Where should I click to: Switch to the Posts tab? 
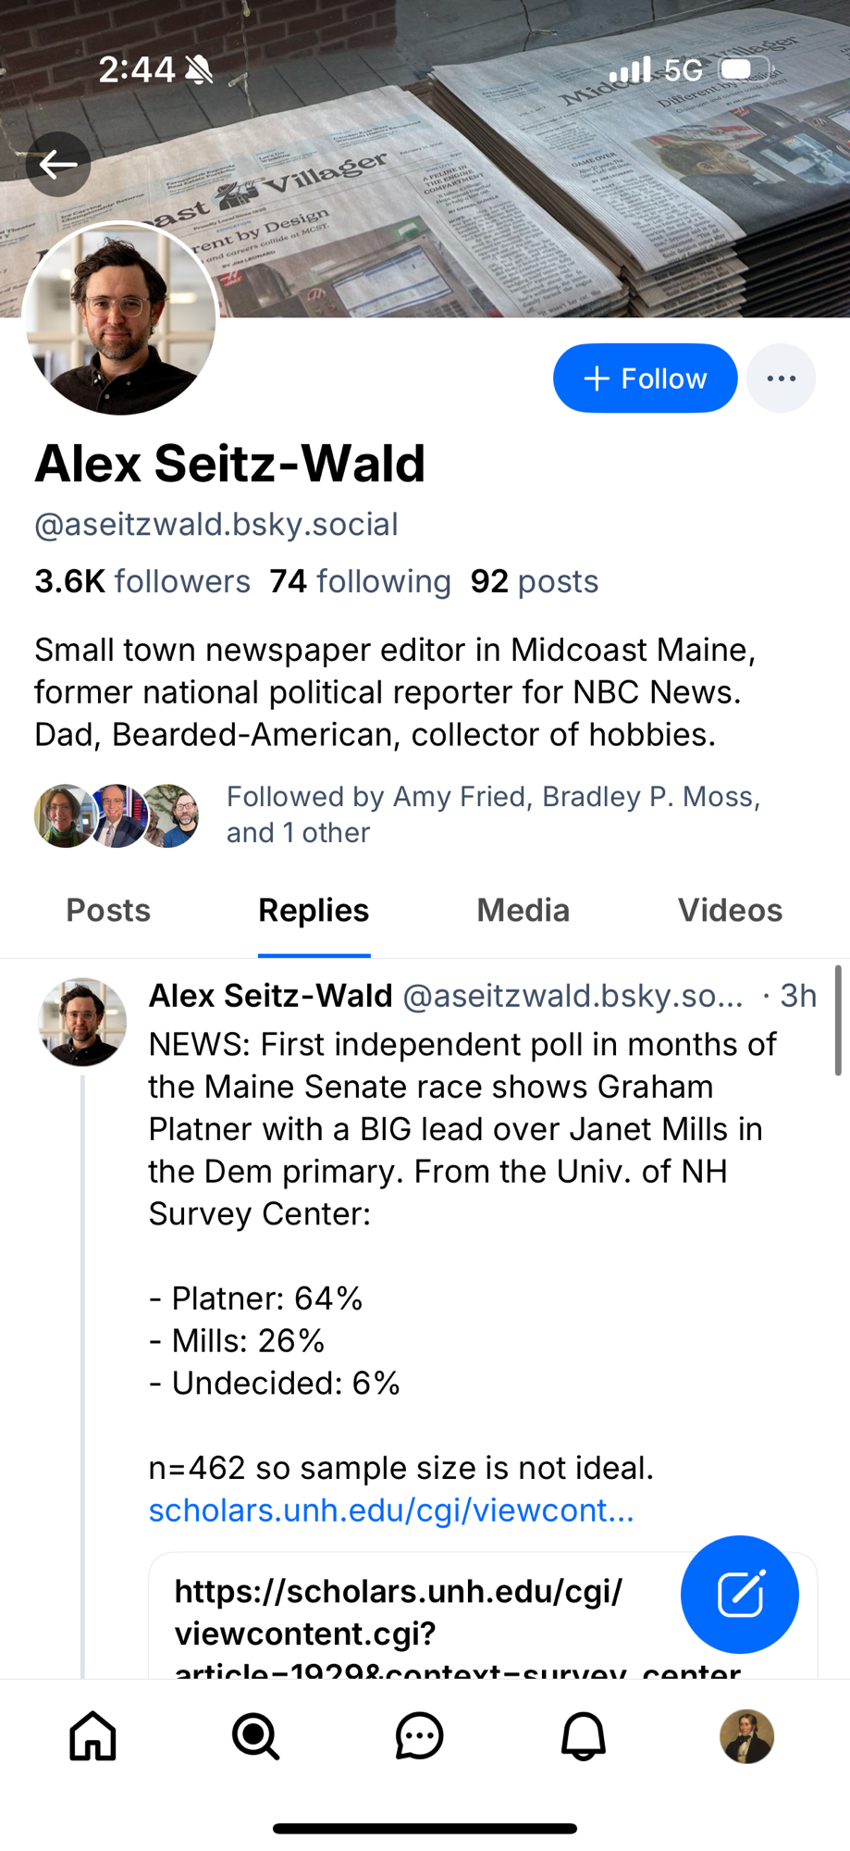108,911
